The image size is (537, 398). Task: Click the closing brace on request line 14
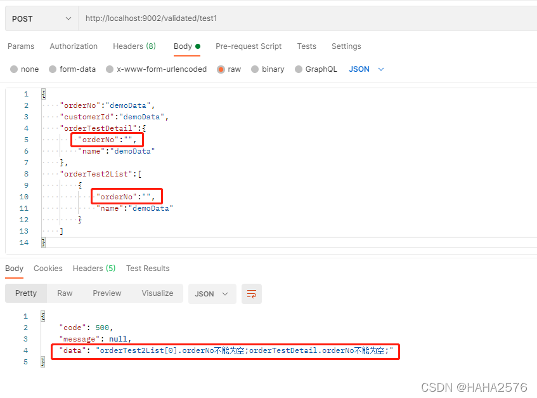tap(44, 242)
